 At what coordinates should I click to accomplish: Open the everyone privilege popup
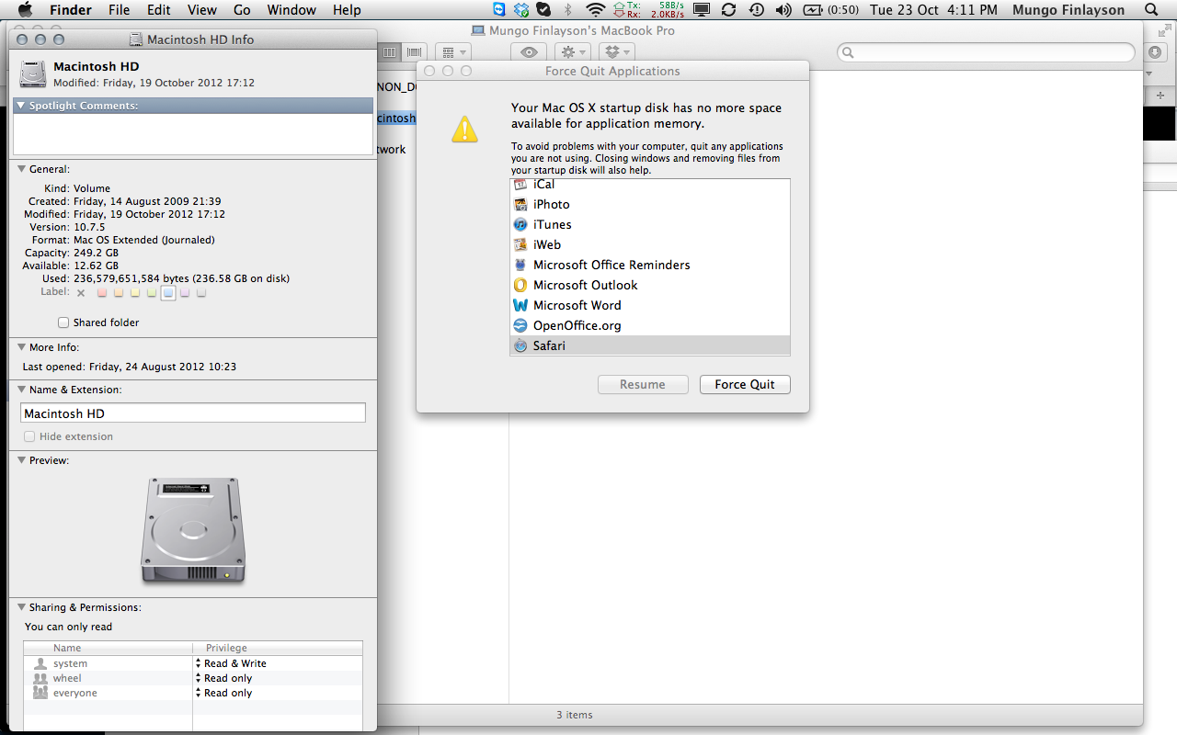(277, 693)
